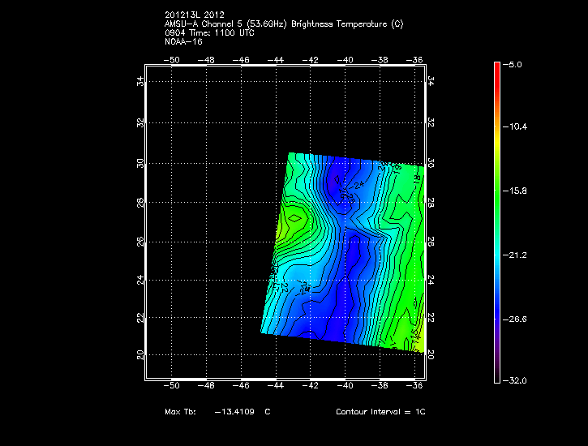Click the AMSU-A Channel 5 title text

283,24
